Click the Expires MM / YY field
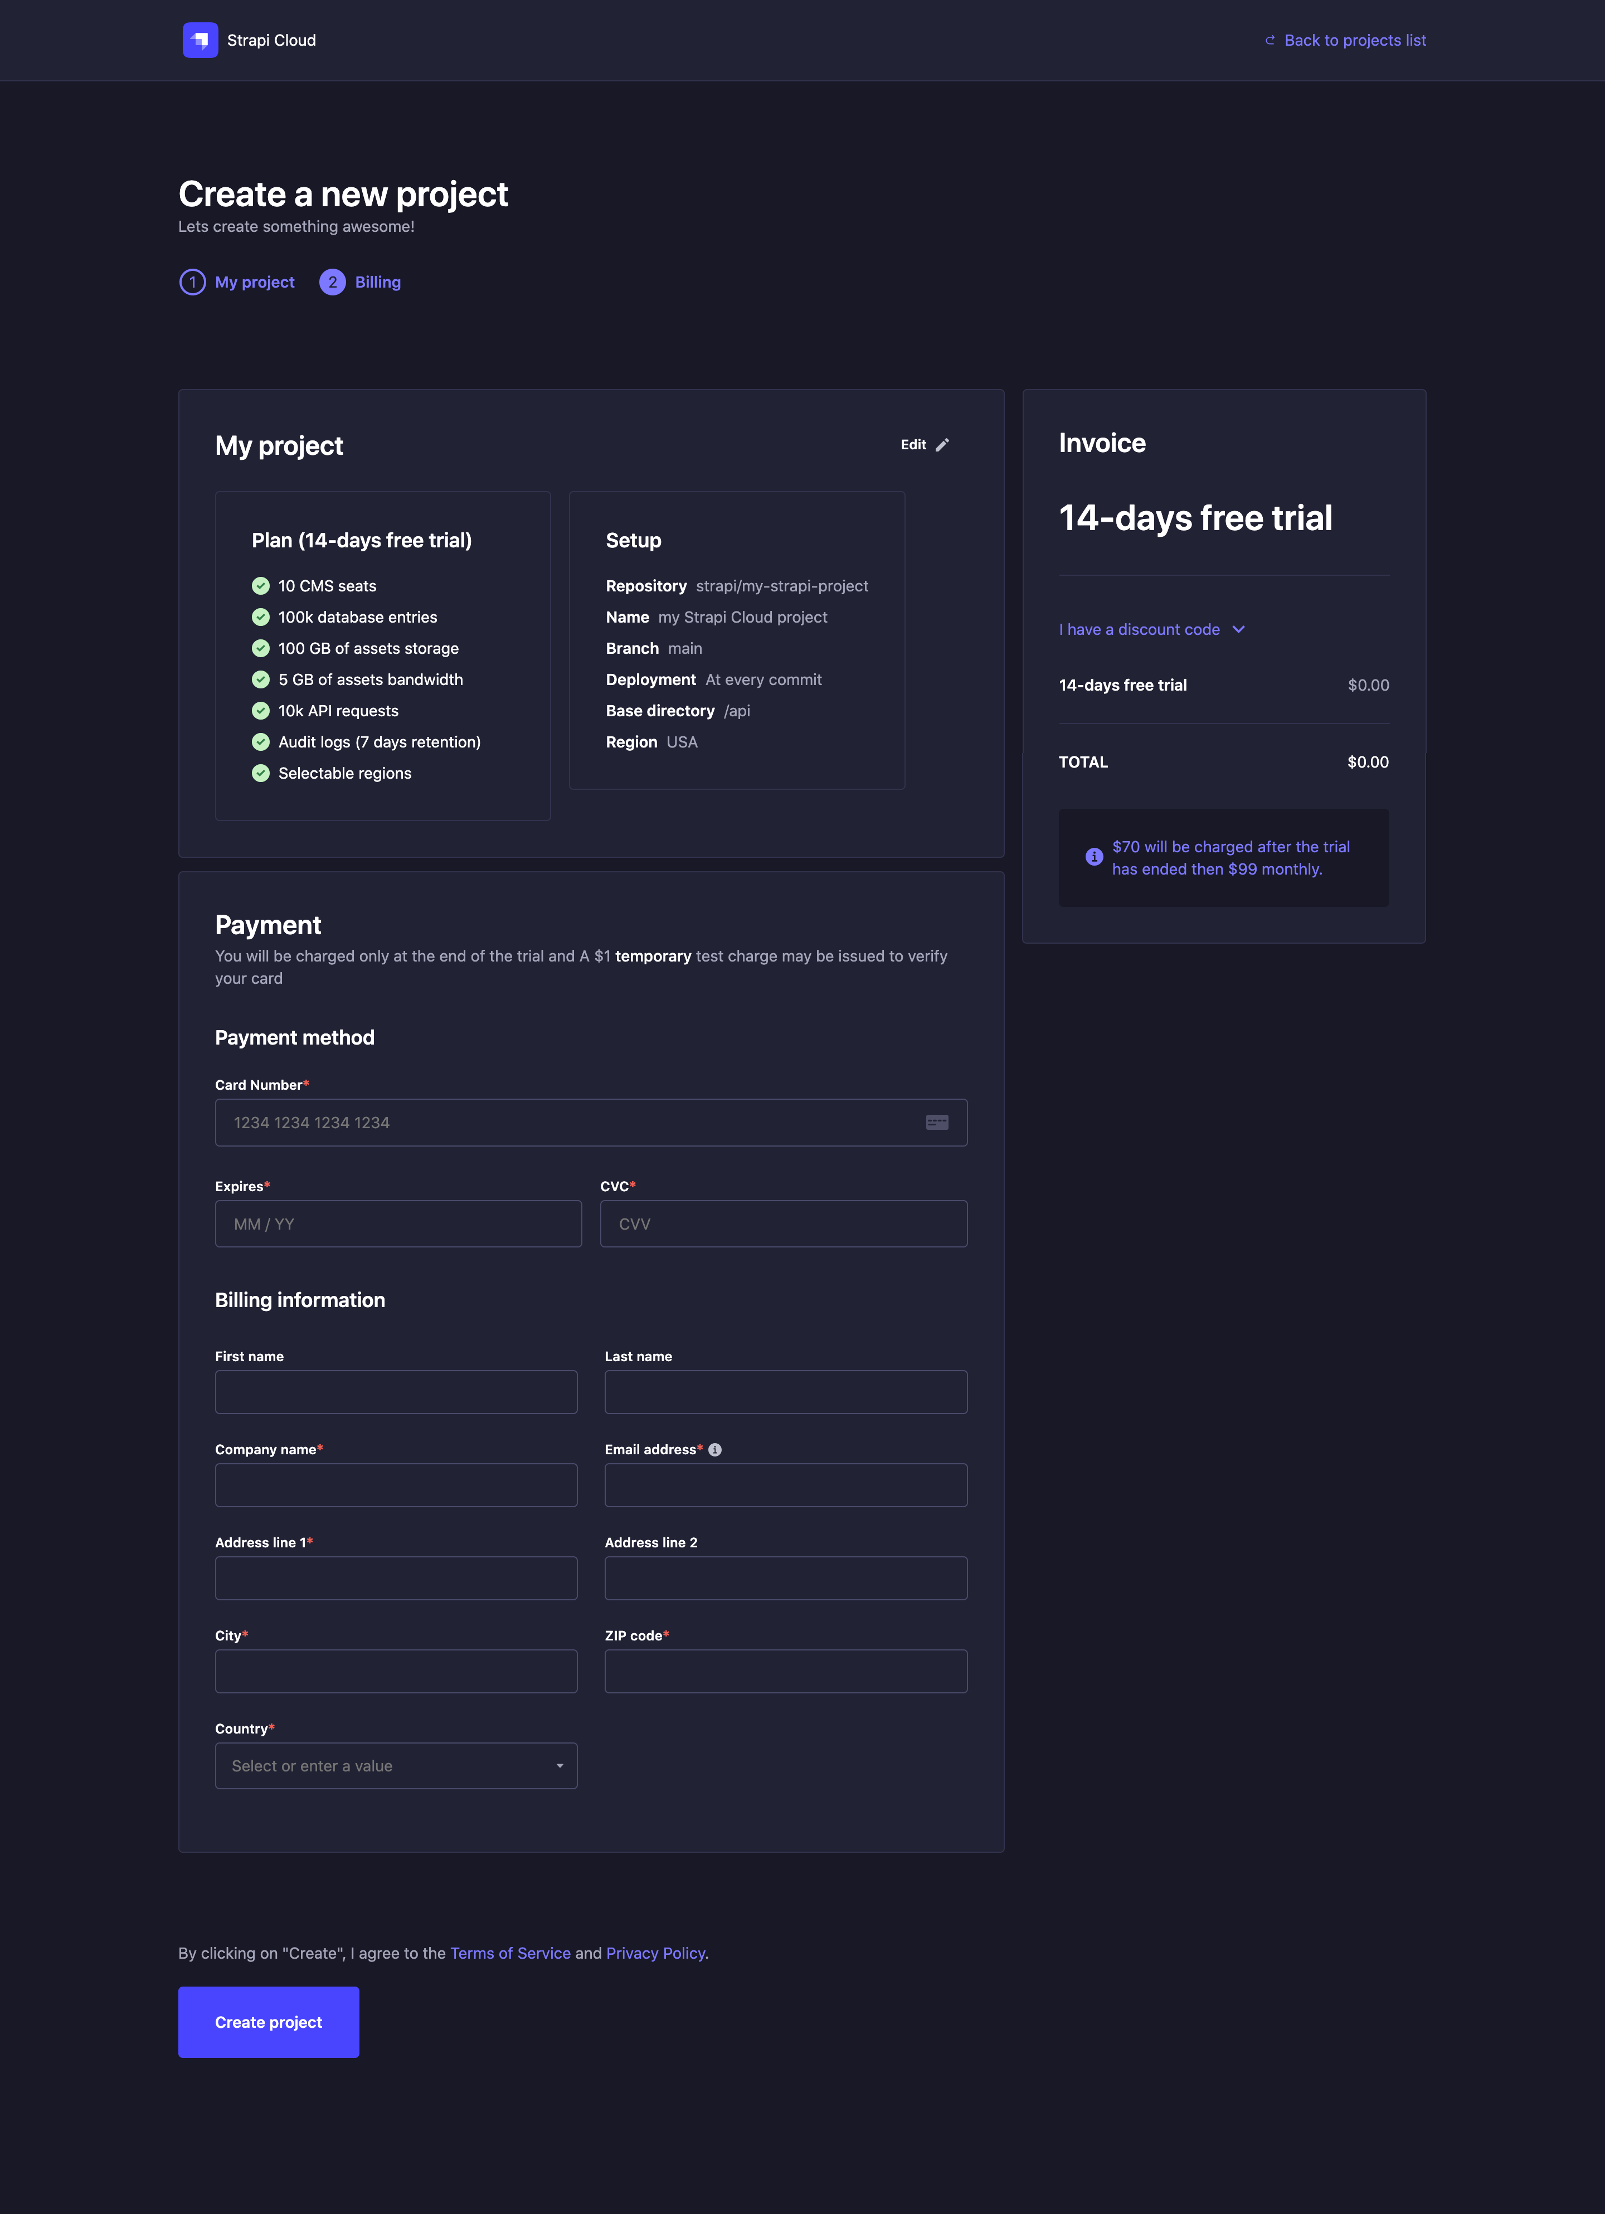The image size is (1605, 2214). pos(397,1224)
